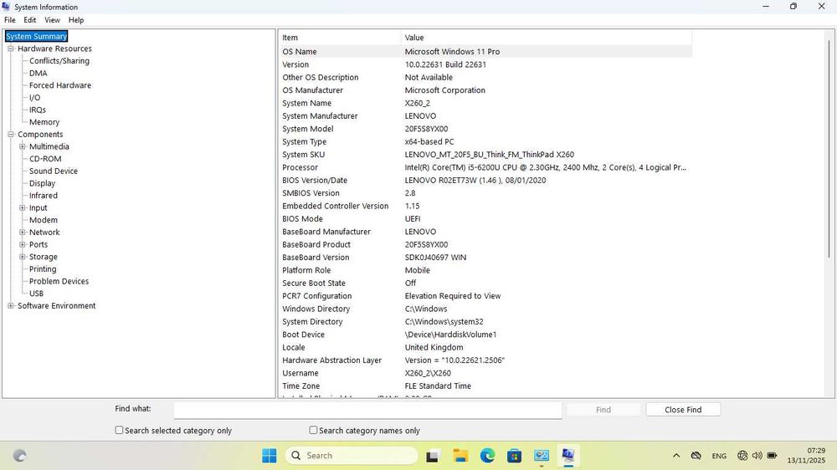Expand the Storage node
The height and width of the screenshot is (470, 837).
point(23,257)
